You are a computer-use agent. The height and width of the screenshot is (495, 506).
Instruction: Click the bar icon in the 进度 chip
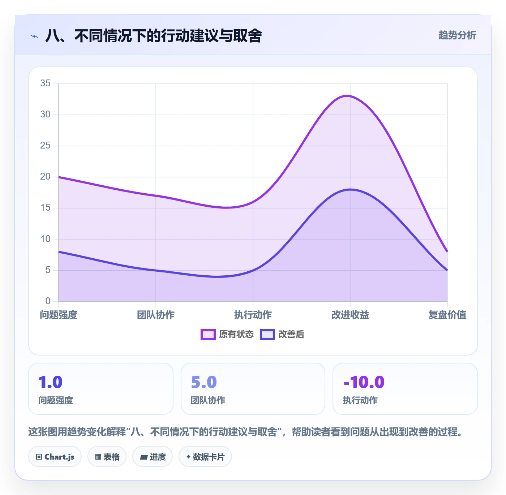[143, 457]
